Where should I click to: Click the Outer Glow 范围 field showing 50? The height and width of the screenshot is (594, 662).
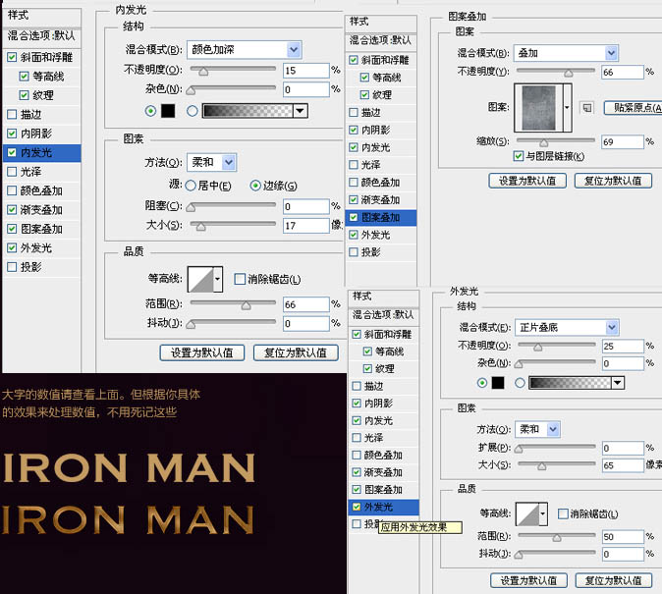coord(623,537)
